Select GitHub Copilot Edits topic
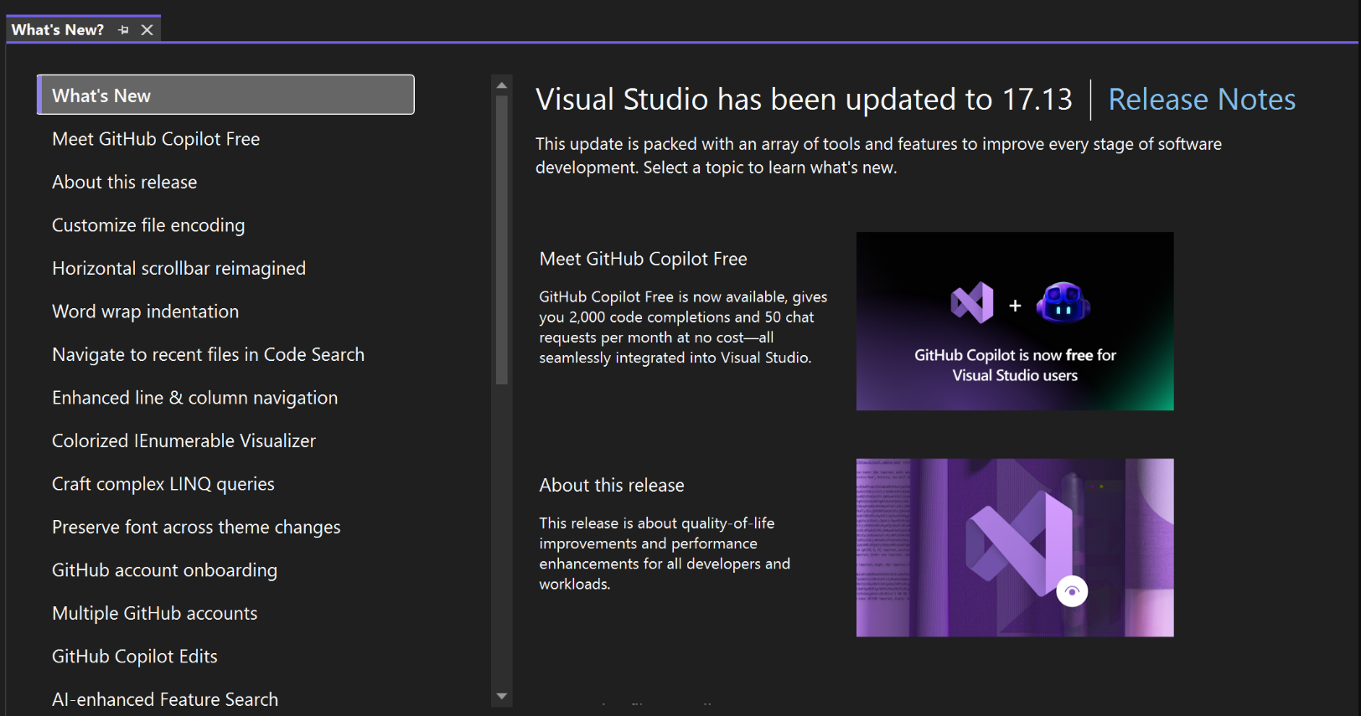The image size is (1361, 716). (x=134, y=657)
